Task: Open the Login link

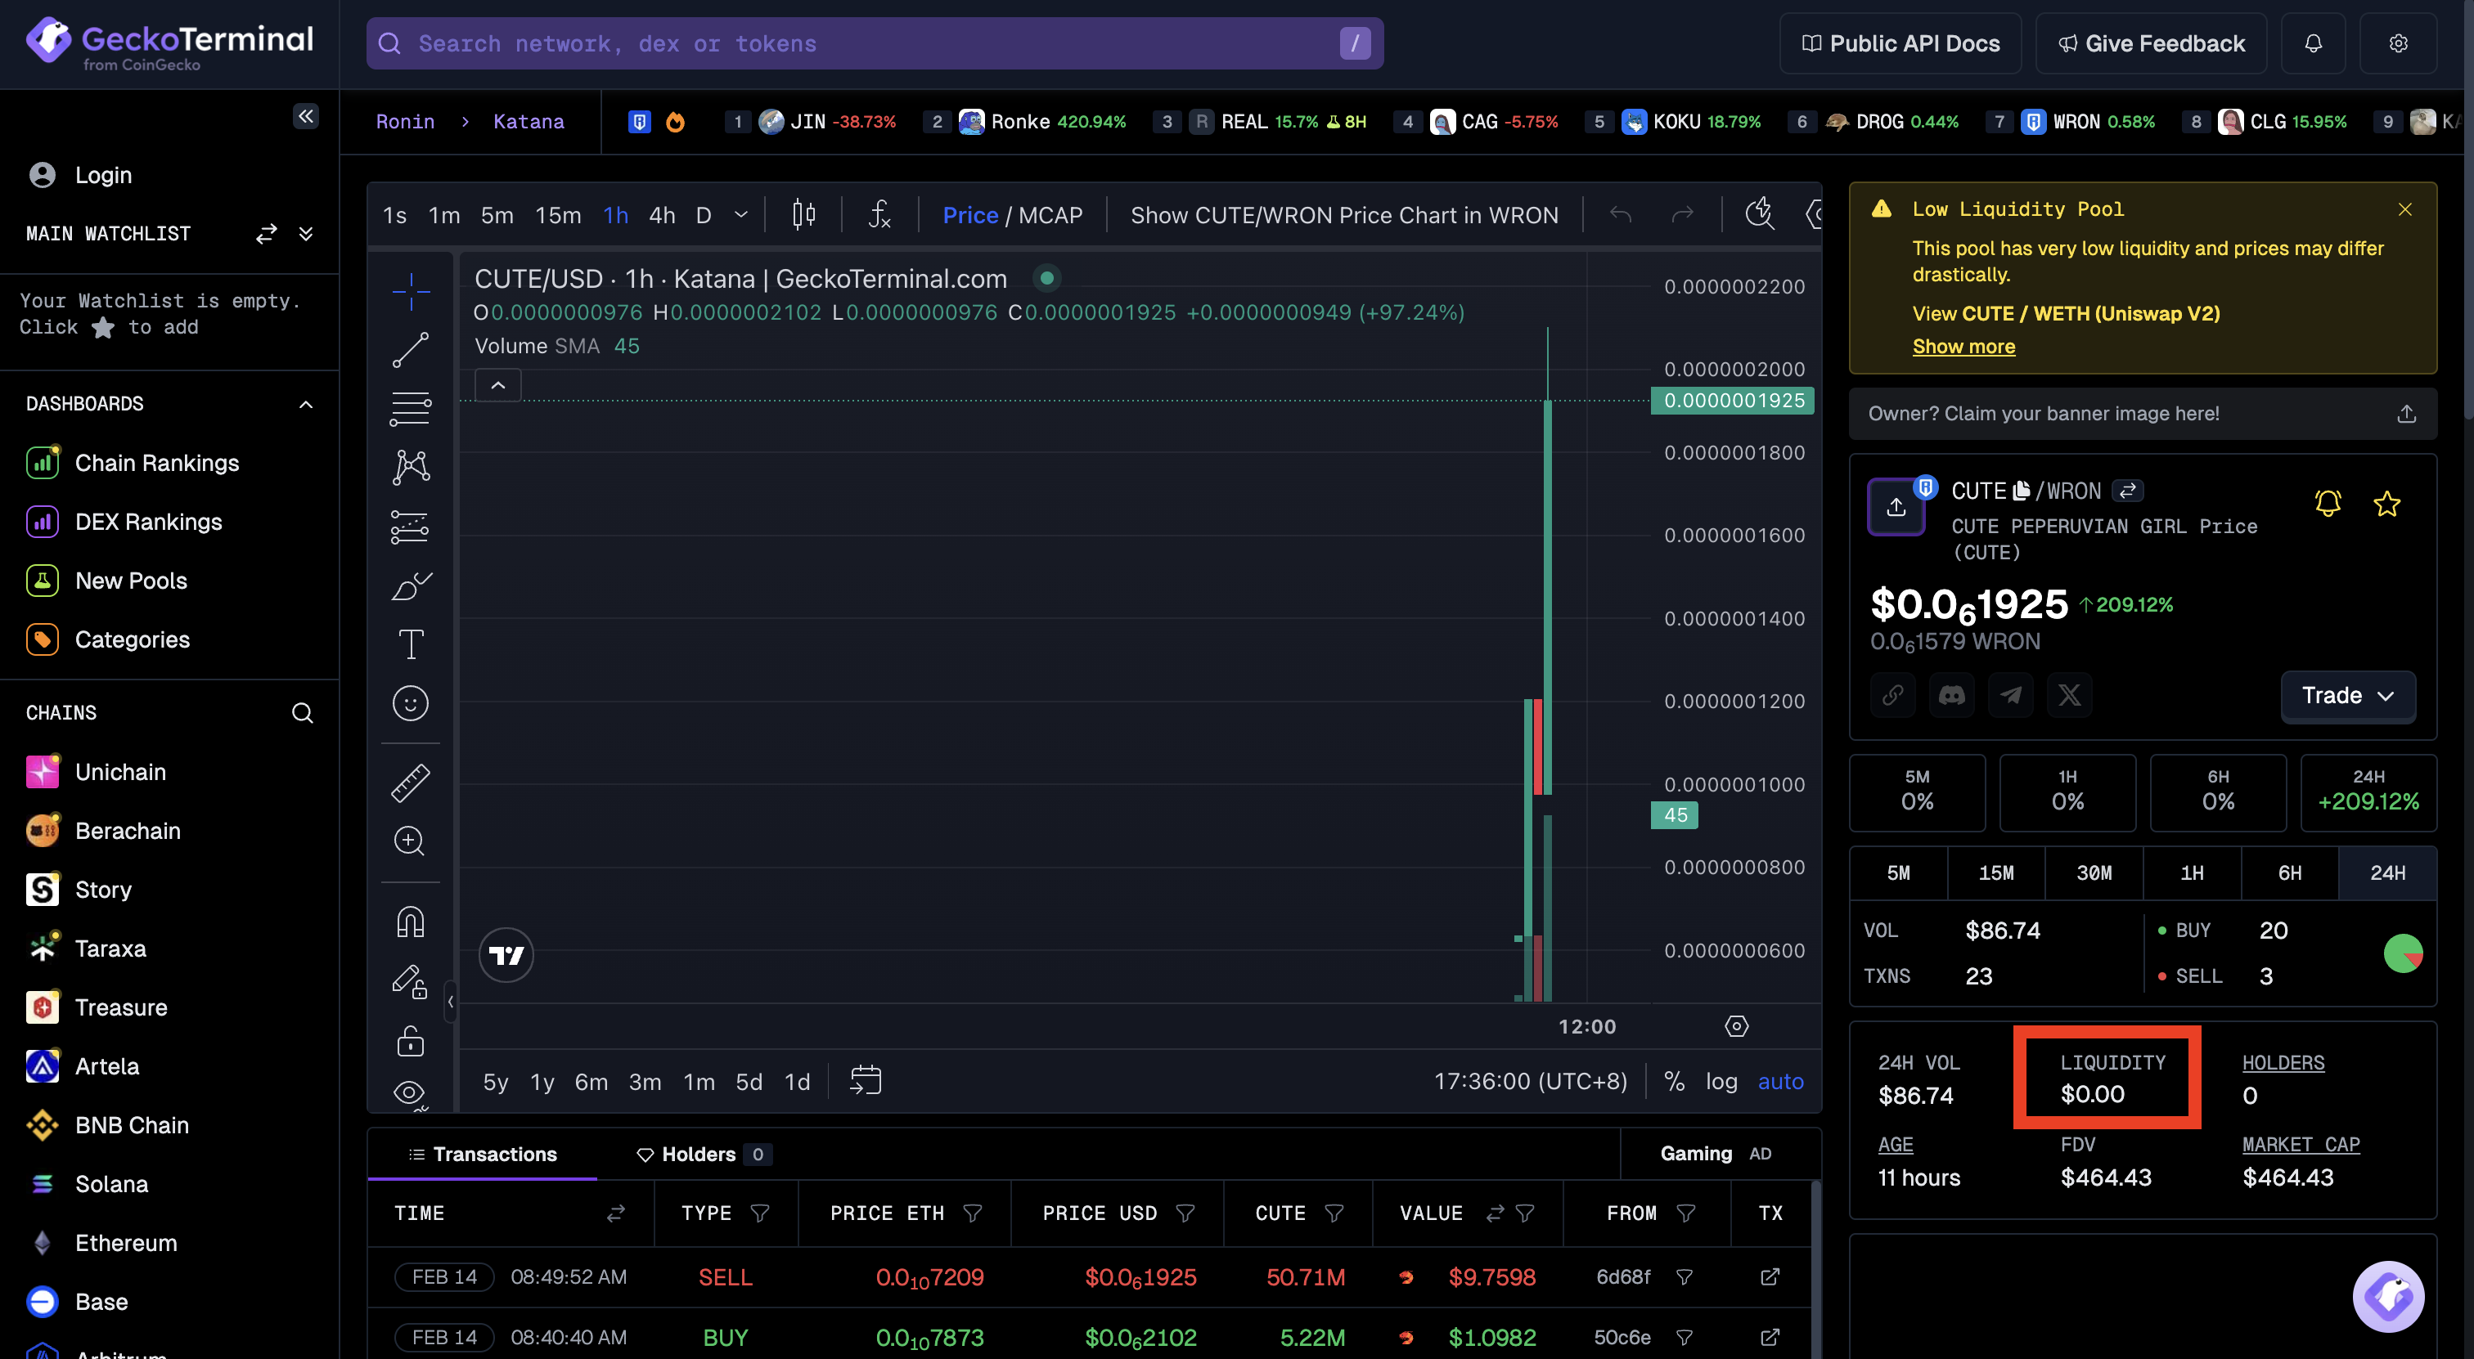Action: (103, 175)
